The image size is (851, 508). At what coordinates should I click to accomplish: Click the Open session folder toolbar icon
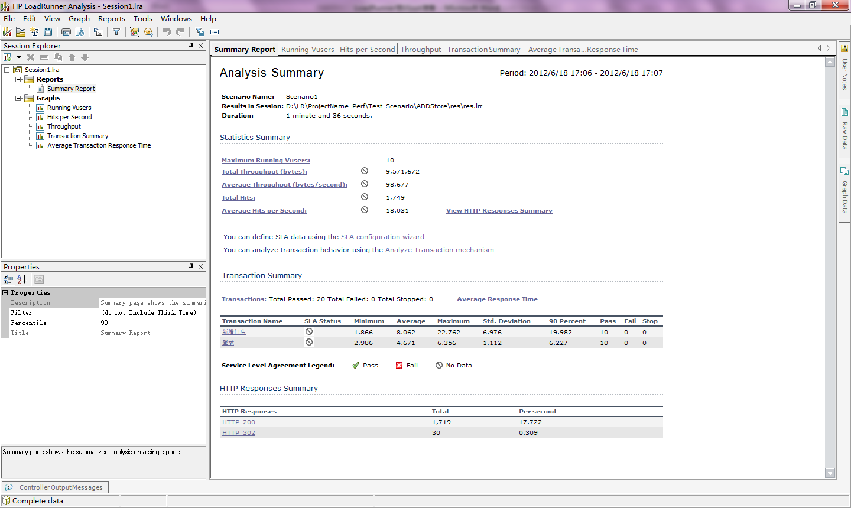tap(21, 32)
